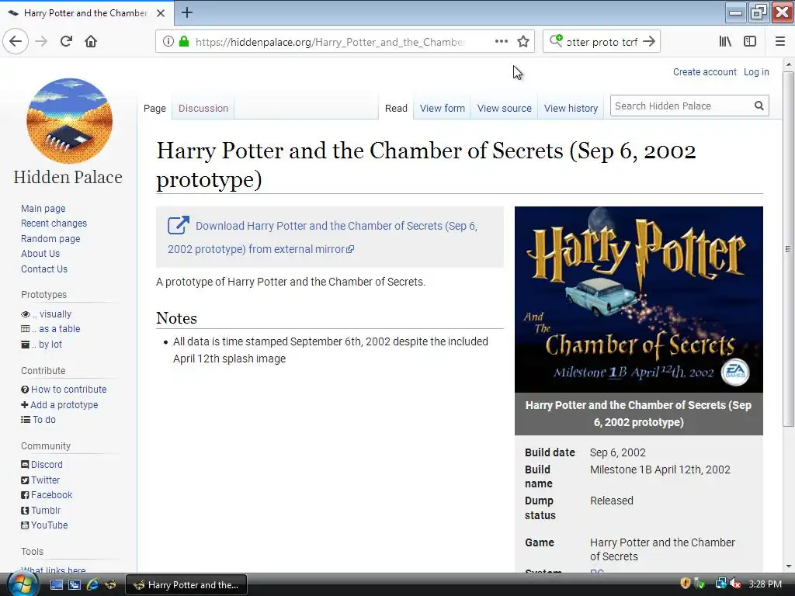Browse prototypes as a table
Viewport: 795px width, 596px height.
[56, 329]
